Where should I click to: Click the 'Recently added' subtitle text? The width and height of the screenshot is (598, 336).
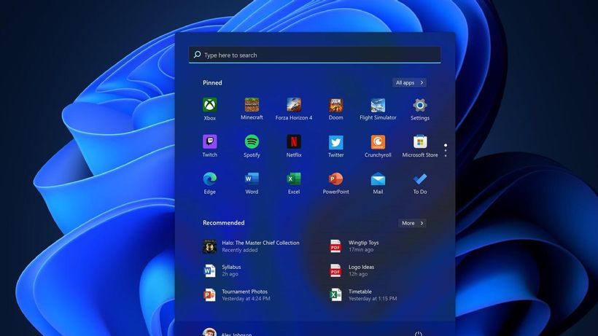pyautogui.click(x=239, y=250)
